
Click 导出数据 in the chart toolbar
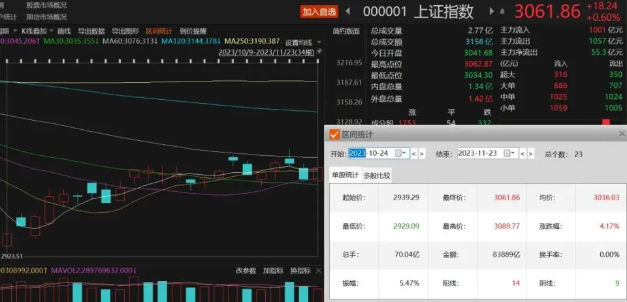(91, 31)
